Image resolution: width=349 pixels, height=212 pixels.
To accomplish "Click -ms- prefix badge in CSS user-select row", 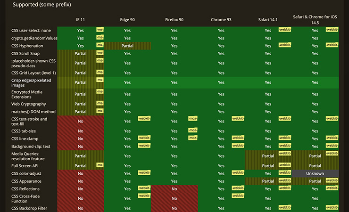I will click(100, 30).
